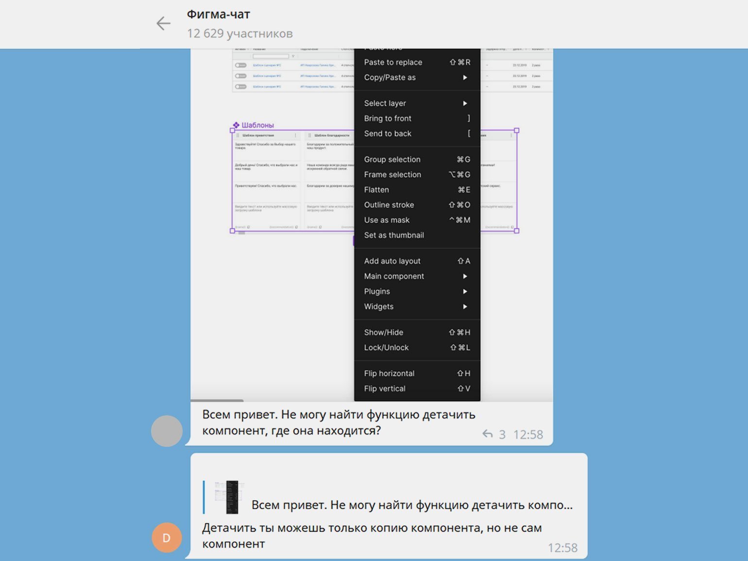Choose Lock/Unlock entry

[x=417, y=347]
